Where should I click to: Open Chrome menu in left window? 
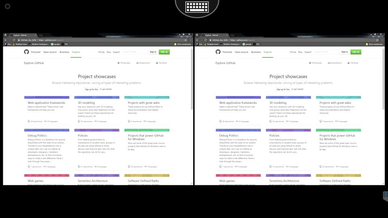[x=190, y=40]
